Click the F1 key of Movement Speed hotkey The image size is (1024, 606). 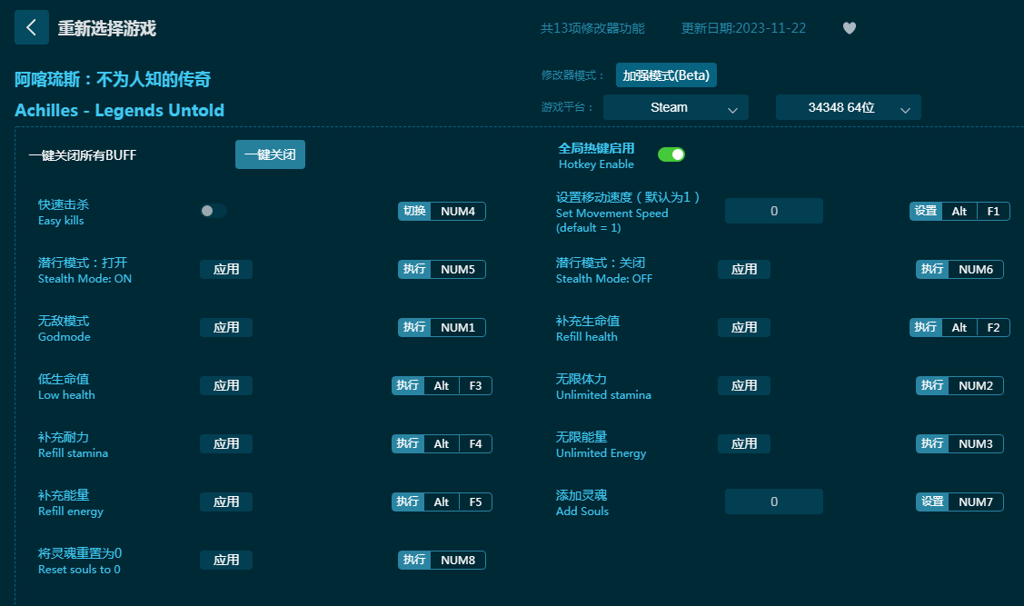click(993, 212)
